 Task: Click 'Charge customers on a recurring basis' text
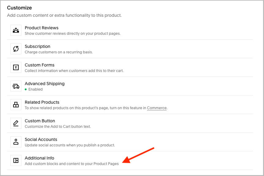coord(59,52)
